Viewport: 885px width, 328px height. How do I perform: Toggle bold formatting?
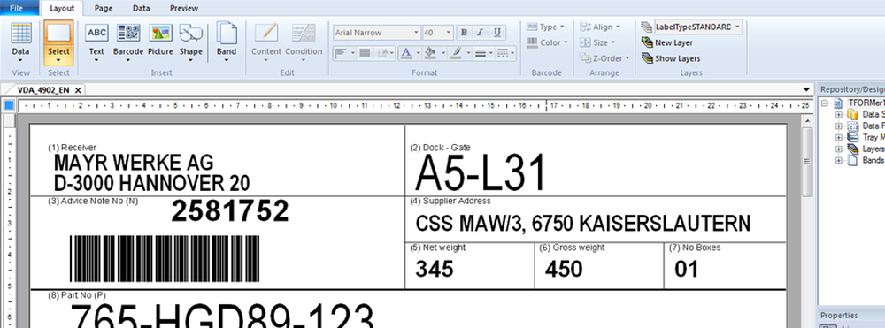pos(464,33)
